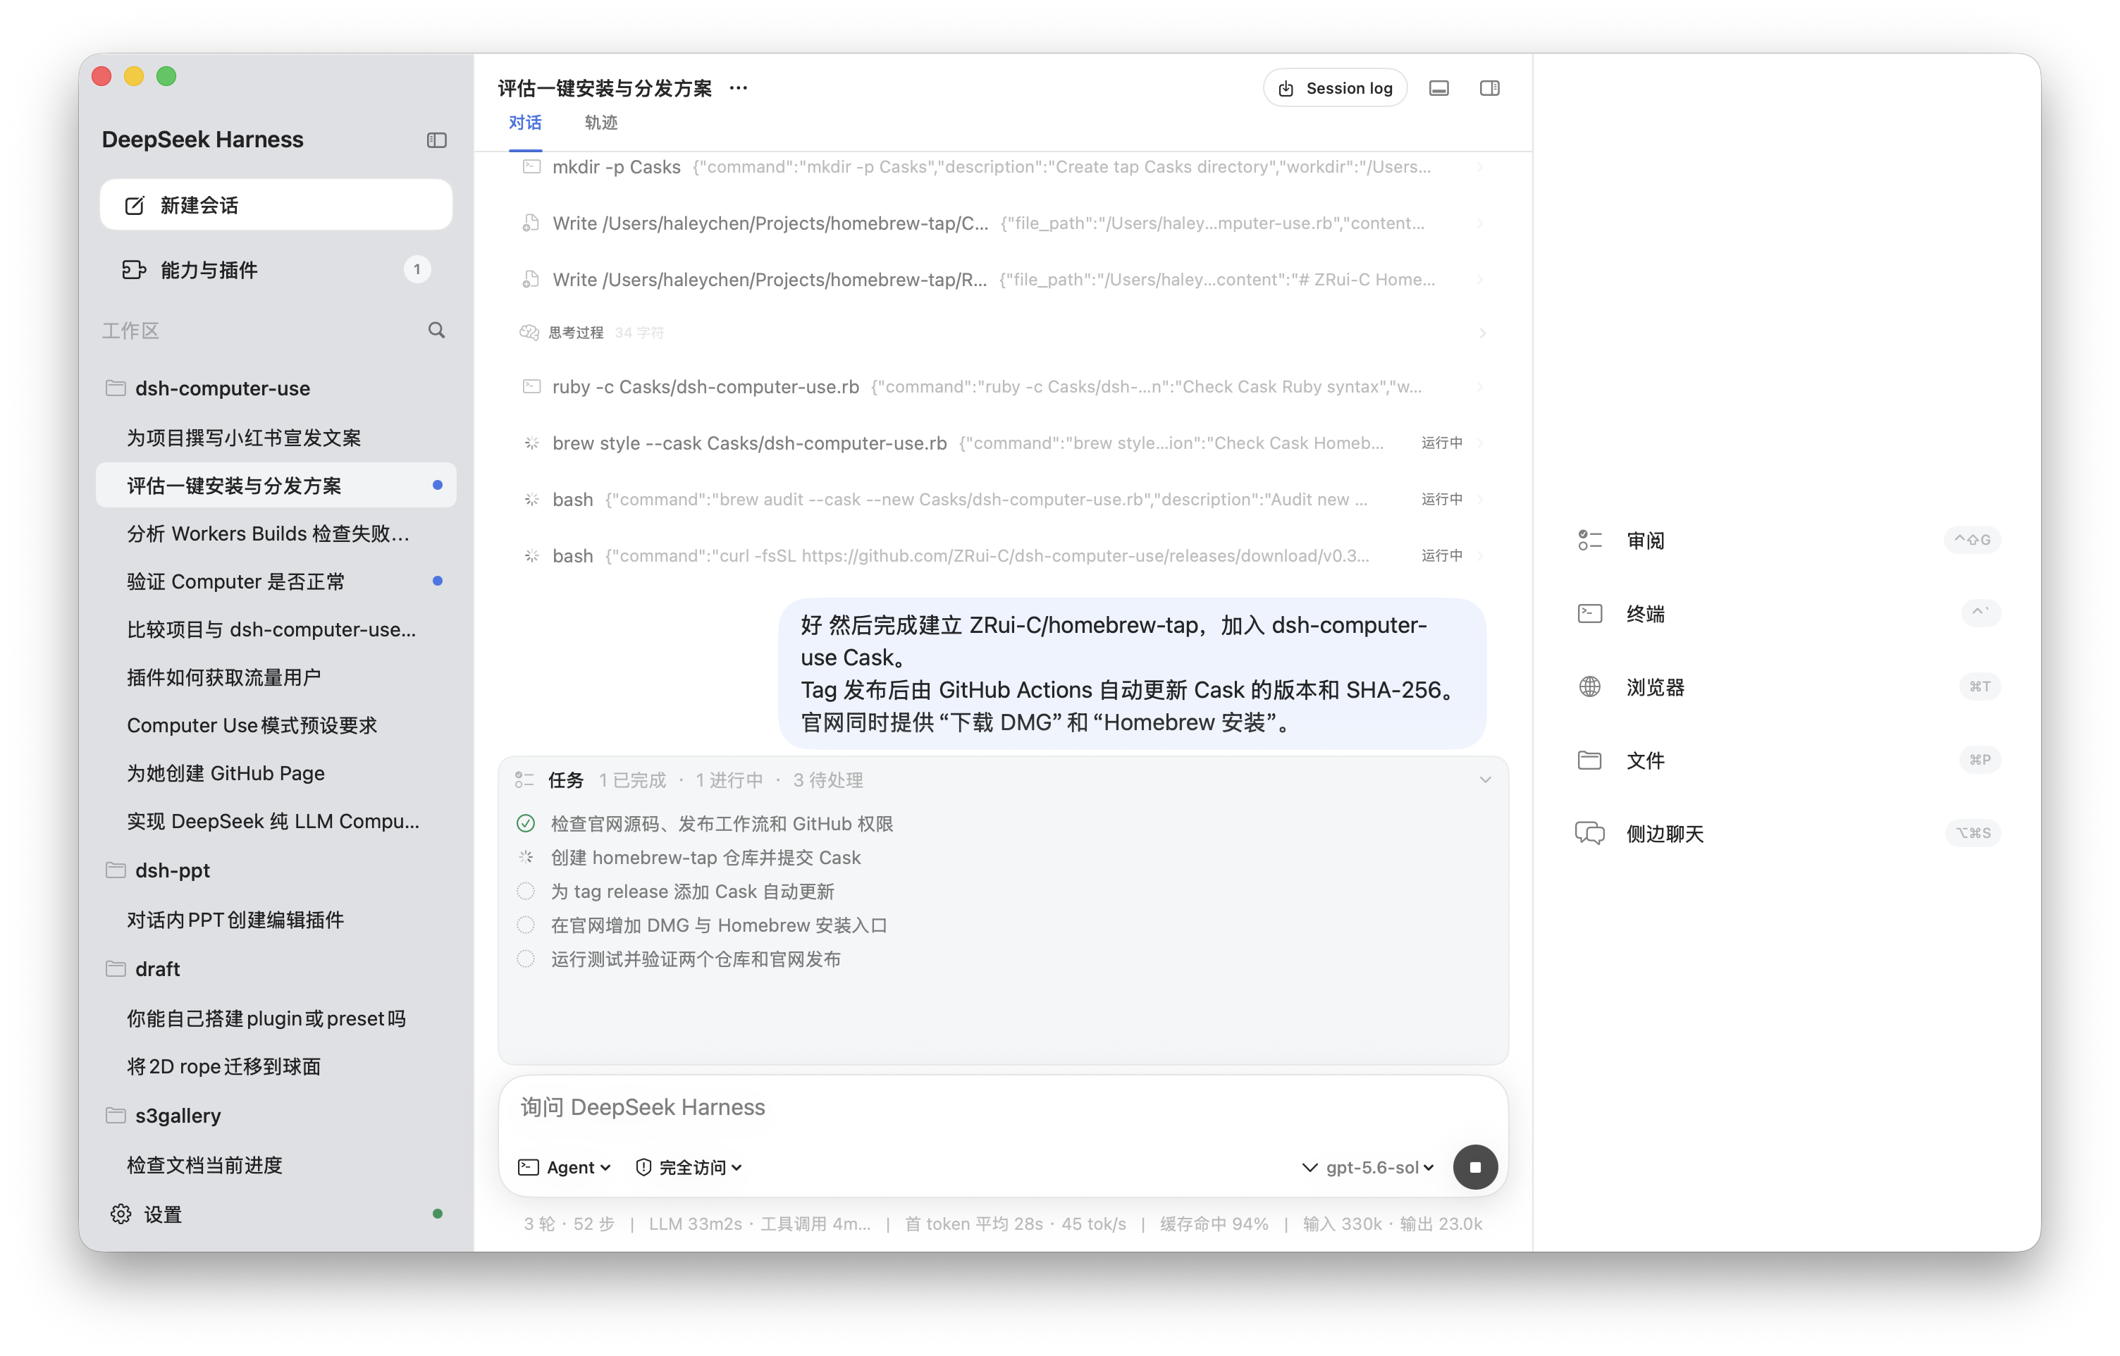Click dsh-computer-use folder icon
The image size is (2120, 1356).
(116, 388)
